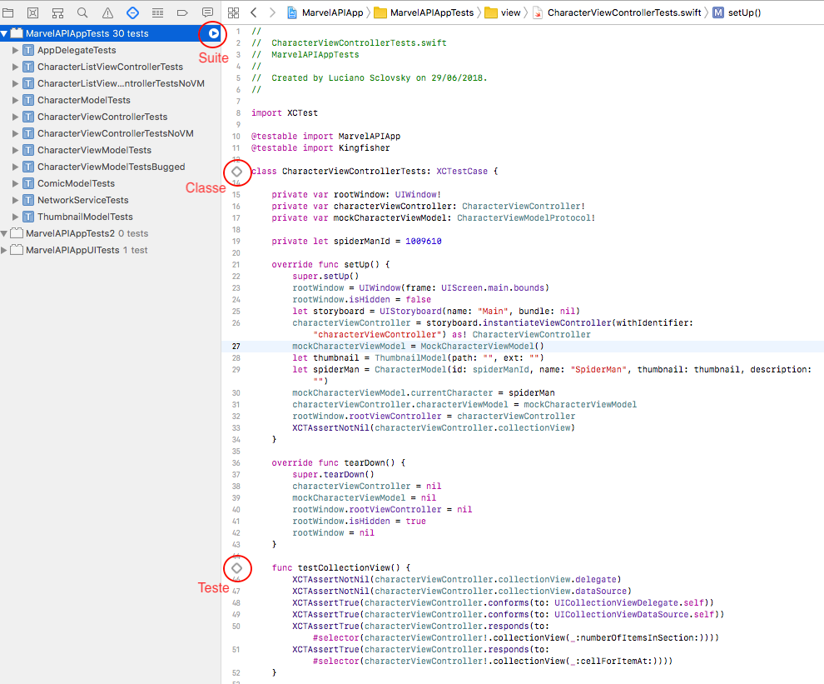This screenshot has width=824, height=684.
Task: Expand CharacterViewModelTests disclosure triangle
Action: click(15, 151)
